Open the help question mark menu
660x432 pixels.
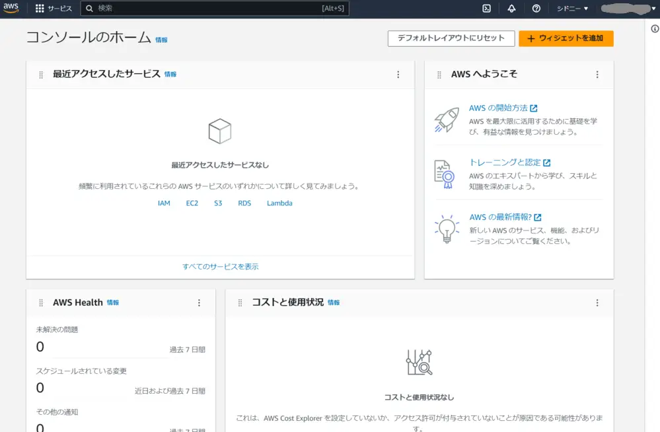point(536,9)
